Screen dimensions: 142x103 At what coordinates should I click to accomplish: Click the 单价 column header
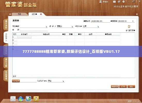tap(80, 34)
